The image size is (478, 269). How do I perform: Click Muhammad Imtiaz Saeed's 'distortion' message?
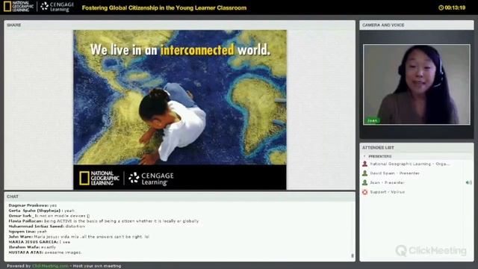tap(46, 226)
